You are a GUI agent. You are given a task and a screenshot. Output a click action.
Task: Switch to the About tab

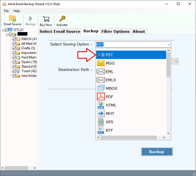(139, 31)
